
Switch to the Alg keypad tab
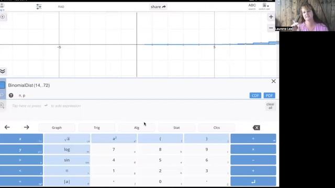pos(137,127)
